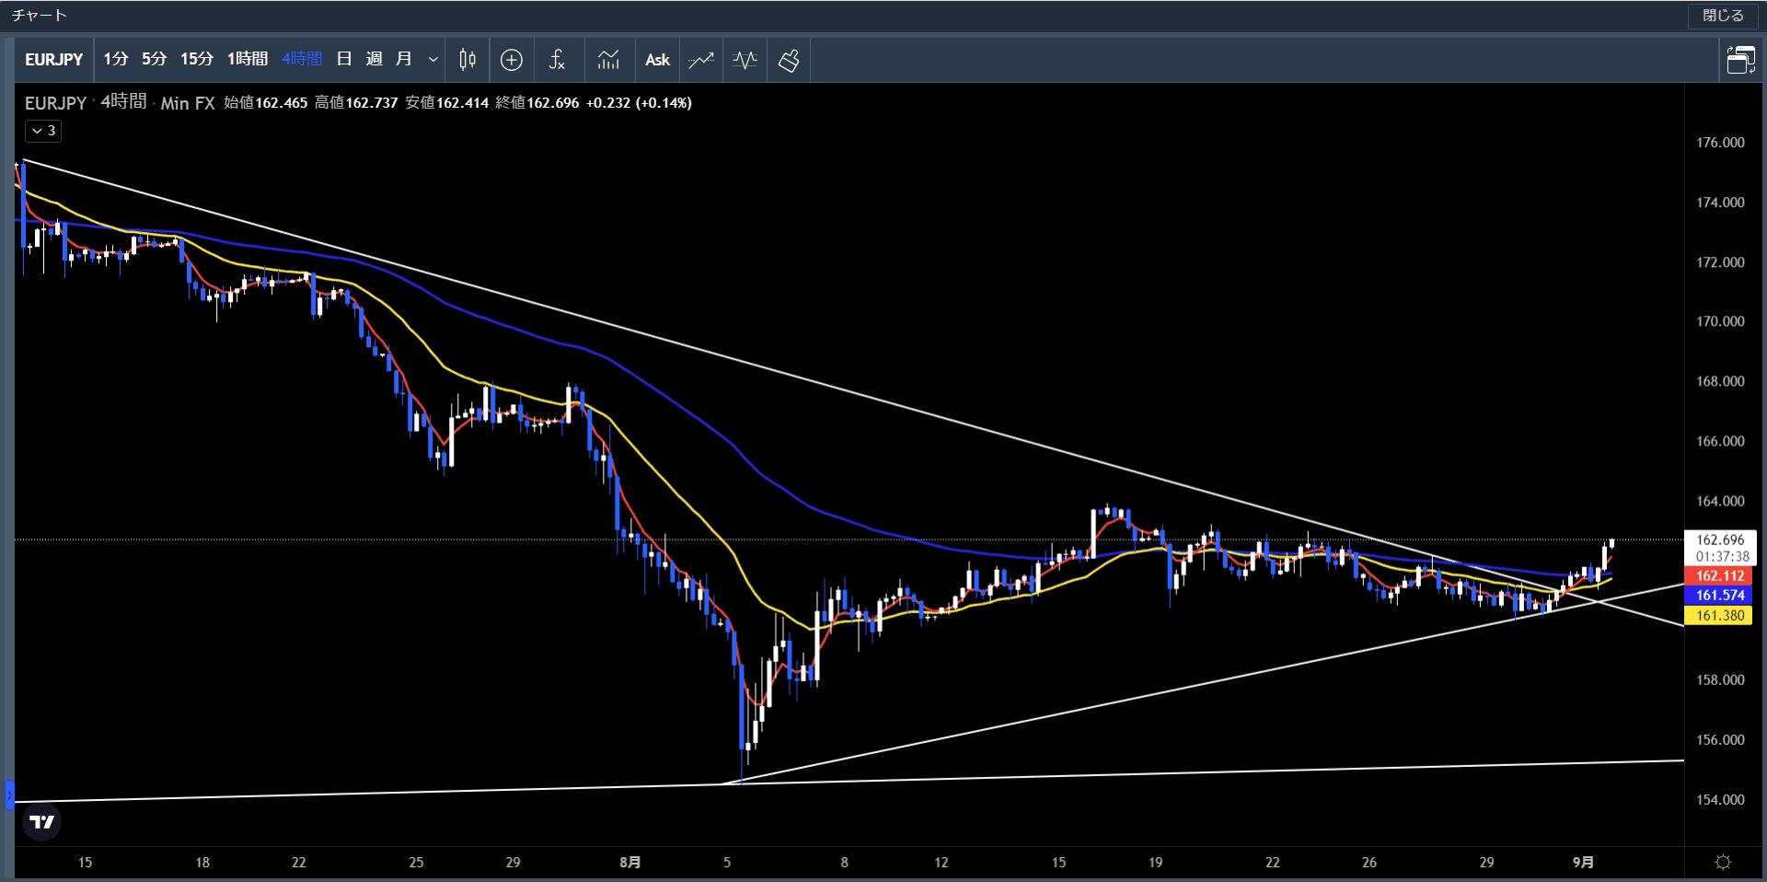This screenshot has height=882, width=1767.
Task: Click the 164.000 price axis label
Action: [1720, 501]
